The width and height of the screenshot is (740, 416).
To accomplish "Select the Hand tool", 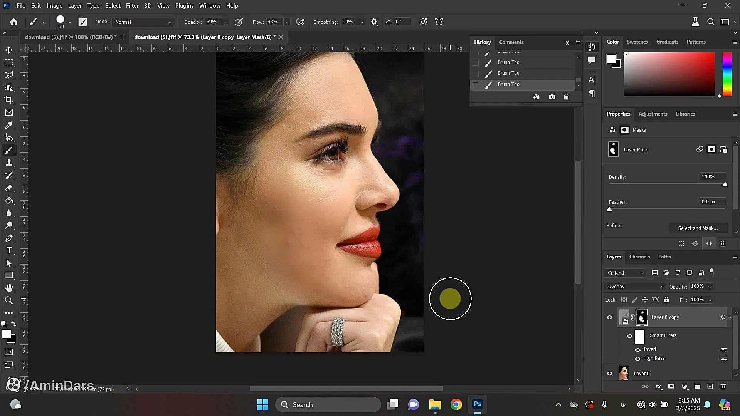I will click(x=9, y=288).
